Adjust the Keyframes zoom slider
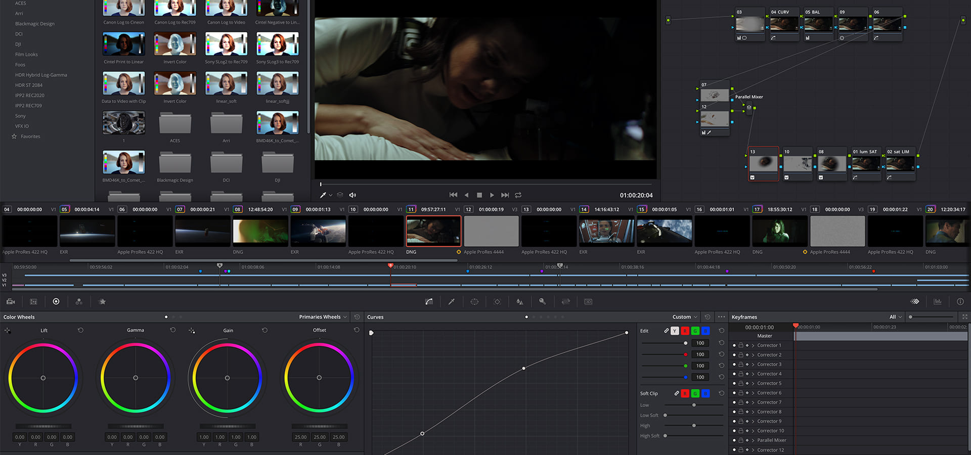Image resolution: width=971 pixels, height=455 pixels. click(x=931, y=317)
